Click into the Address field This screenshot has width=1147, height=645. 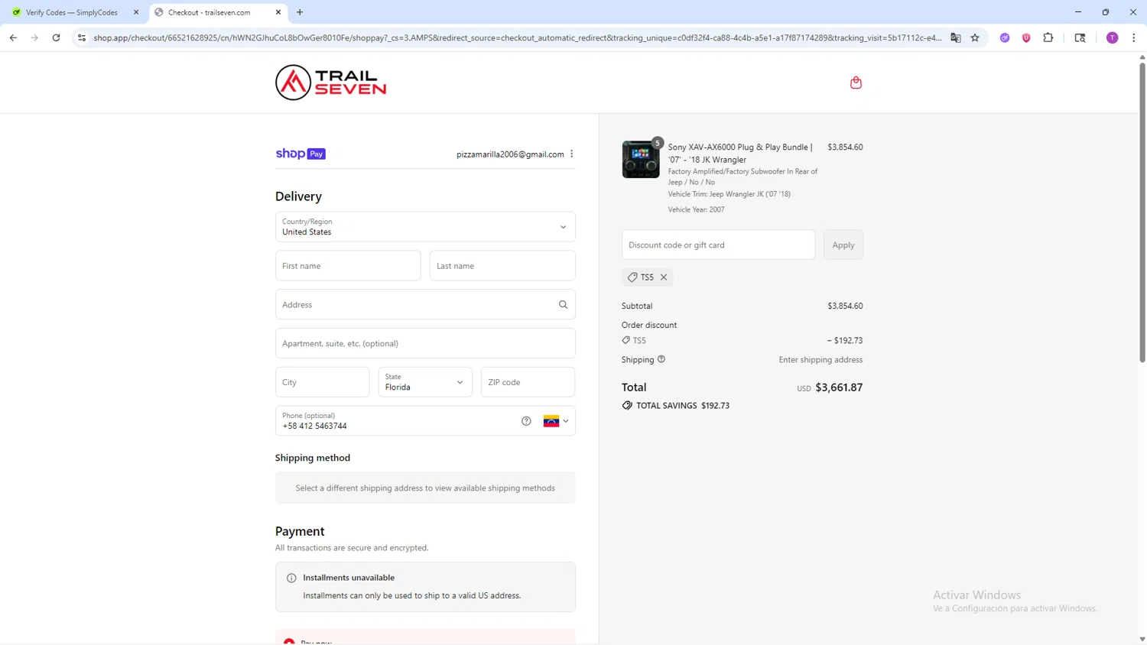[x=425, y=304]
